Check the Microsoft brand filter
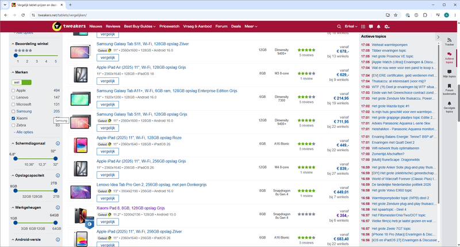The image size is (460, 247). [13, 104]
